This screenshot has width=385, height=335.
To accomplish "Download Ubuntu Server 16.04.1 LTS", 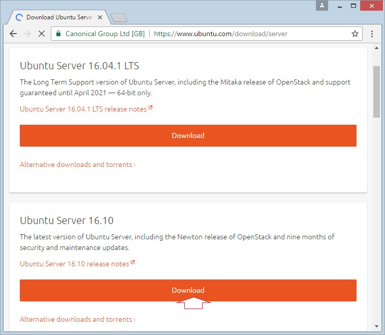I will (188, 135).
